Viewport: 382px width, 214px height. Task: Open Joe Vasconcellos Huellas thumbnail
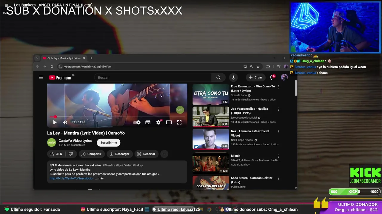211,117
